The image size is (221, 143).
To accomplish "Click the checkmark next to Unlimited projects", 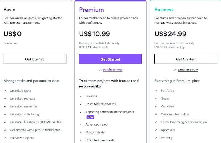I will (x=5, y=98).
